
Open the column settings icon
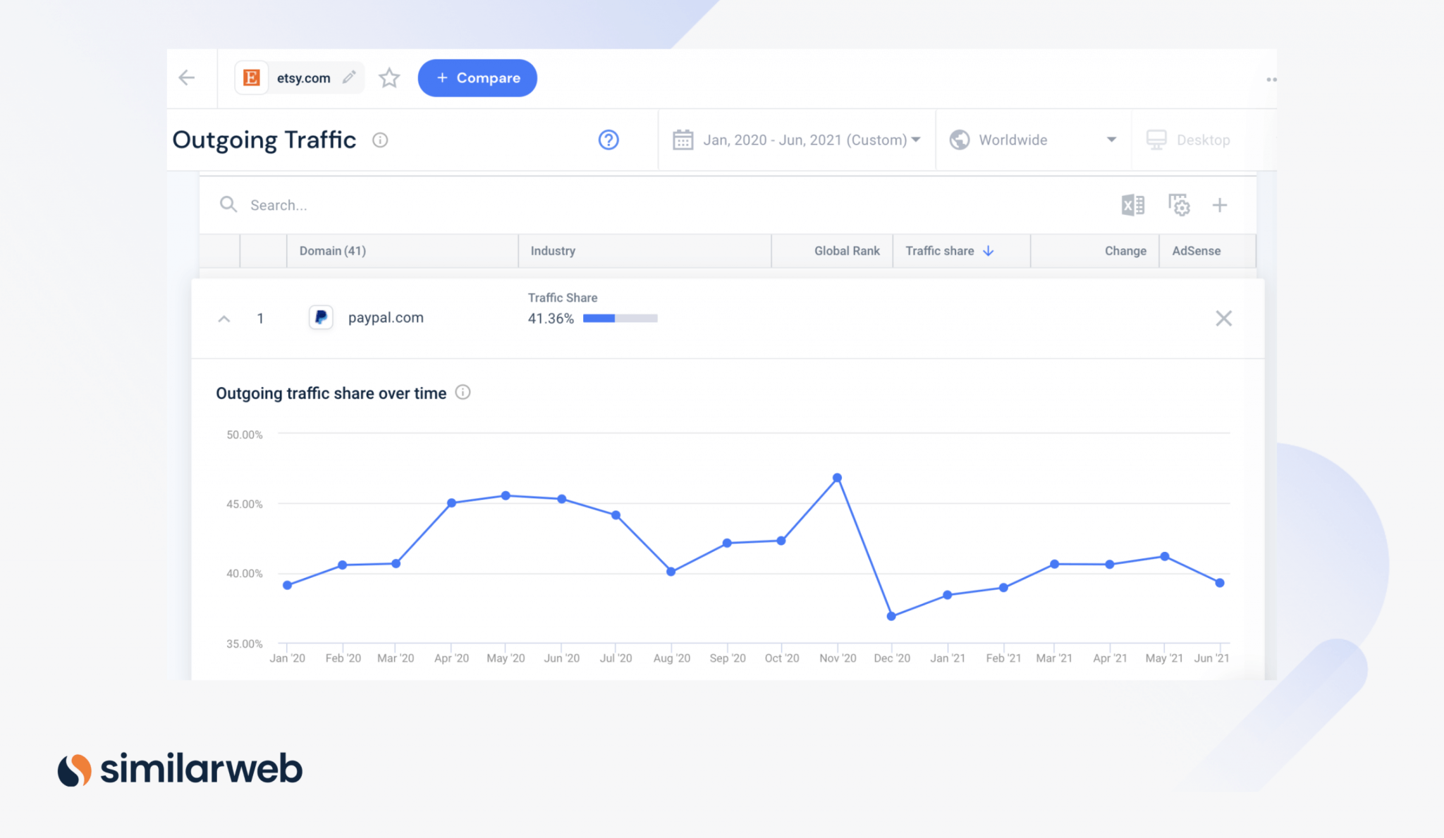coord(1179,205)
